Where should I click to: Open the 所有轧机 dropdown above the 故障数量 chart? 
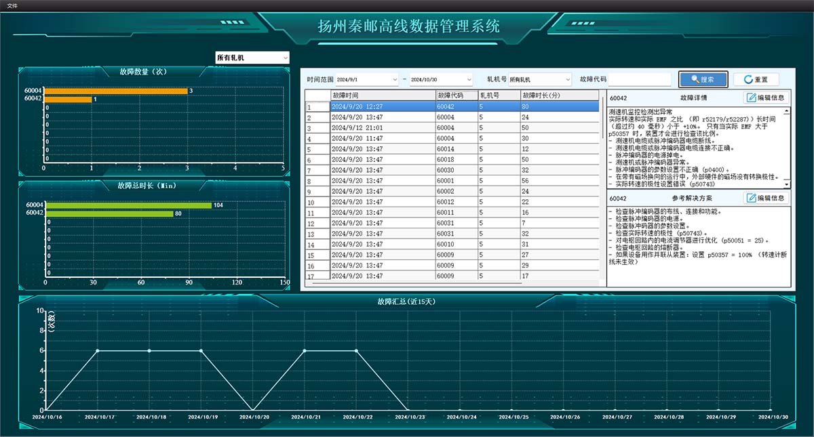pyautogui.click(x=252, y=58)
